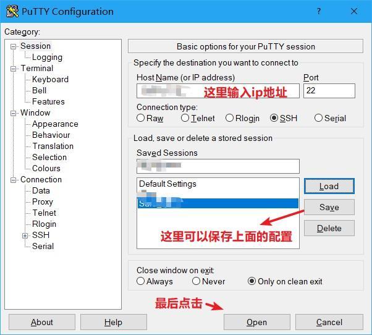Click the PuTTY icon in the title bar
This screenshot has height=335, width=372.
click(12, 11)
